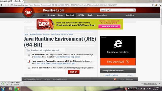The width and height of the screenshot is (162, 91).
Task: Click the HyperCam stop button in the taskbar
Action: click(x=129, y=89)
